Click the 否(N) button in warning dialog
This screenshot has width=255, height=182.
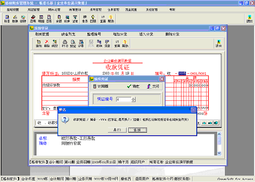[138, 130]
